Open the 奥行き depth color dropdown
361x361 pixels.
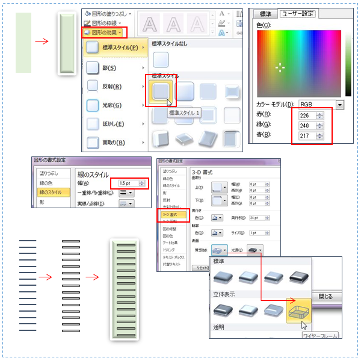tap(217, 218)
